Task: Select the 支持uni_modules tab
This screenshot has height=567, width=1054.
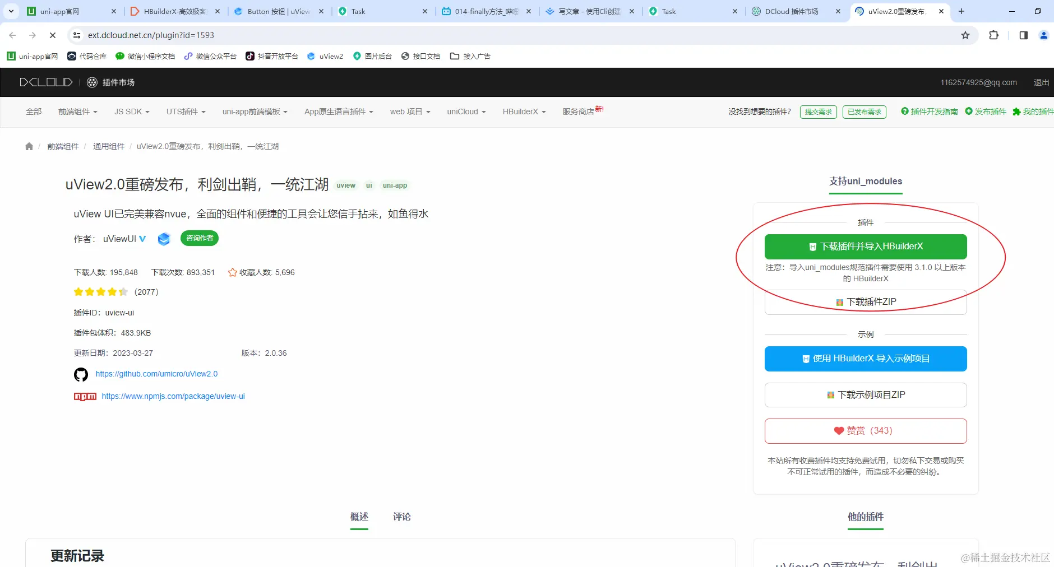Action: point(866,182)
